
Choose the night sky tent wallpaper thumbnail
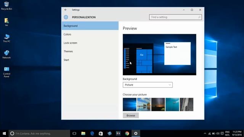point(158,104)
